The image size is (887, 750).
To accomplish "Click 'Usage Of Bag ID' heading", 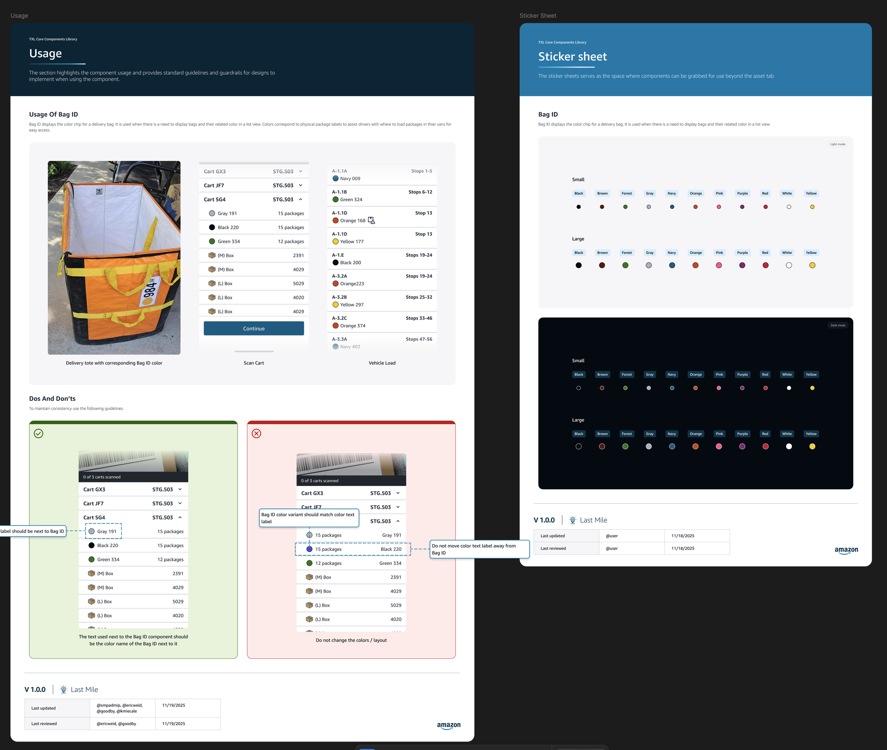I will [x=54, y=114].
